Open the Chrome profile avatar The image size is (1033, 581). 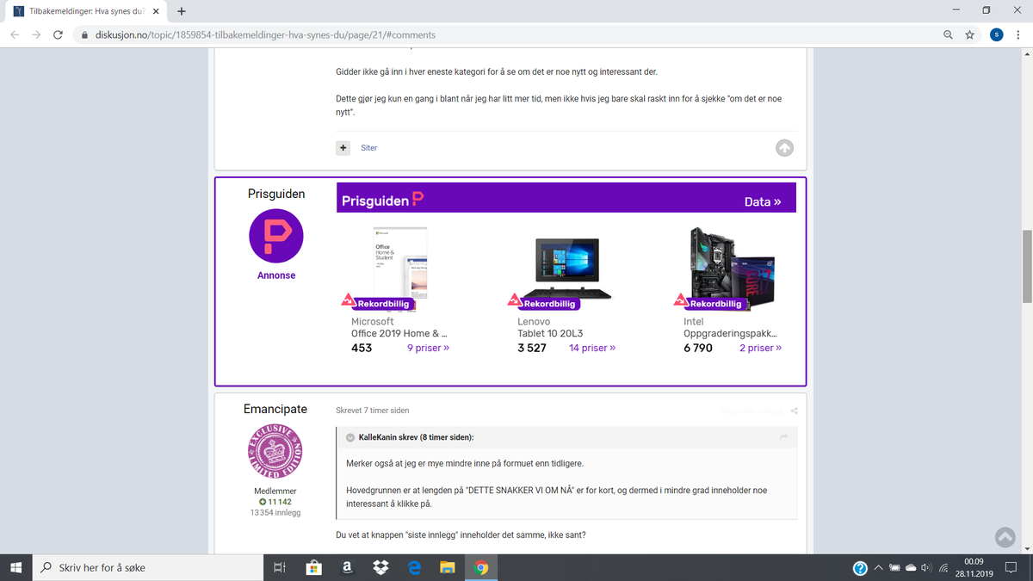point(996,34)
